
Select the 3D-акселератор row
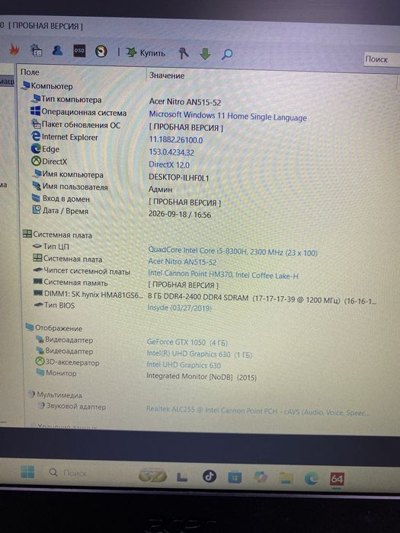pyautogui.click(x=67, y=362)
